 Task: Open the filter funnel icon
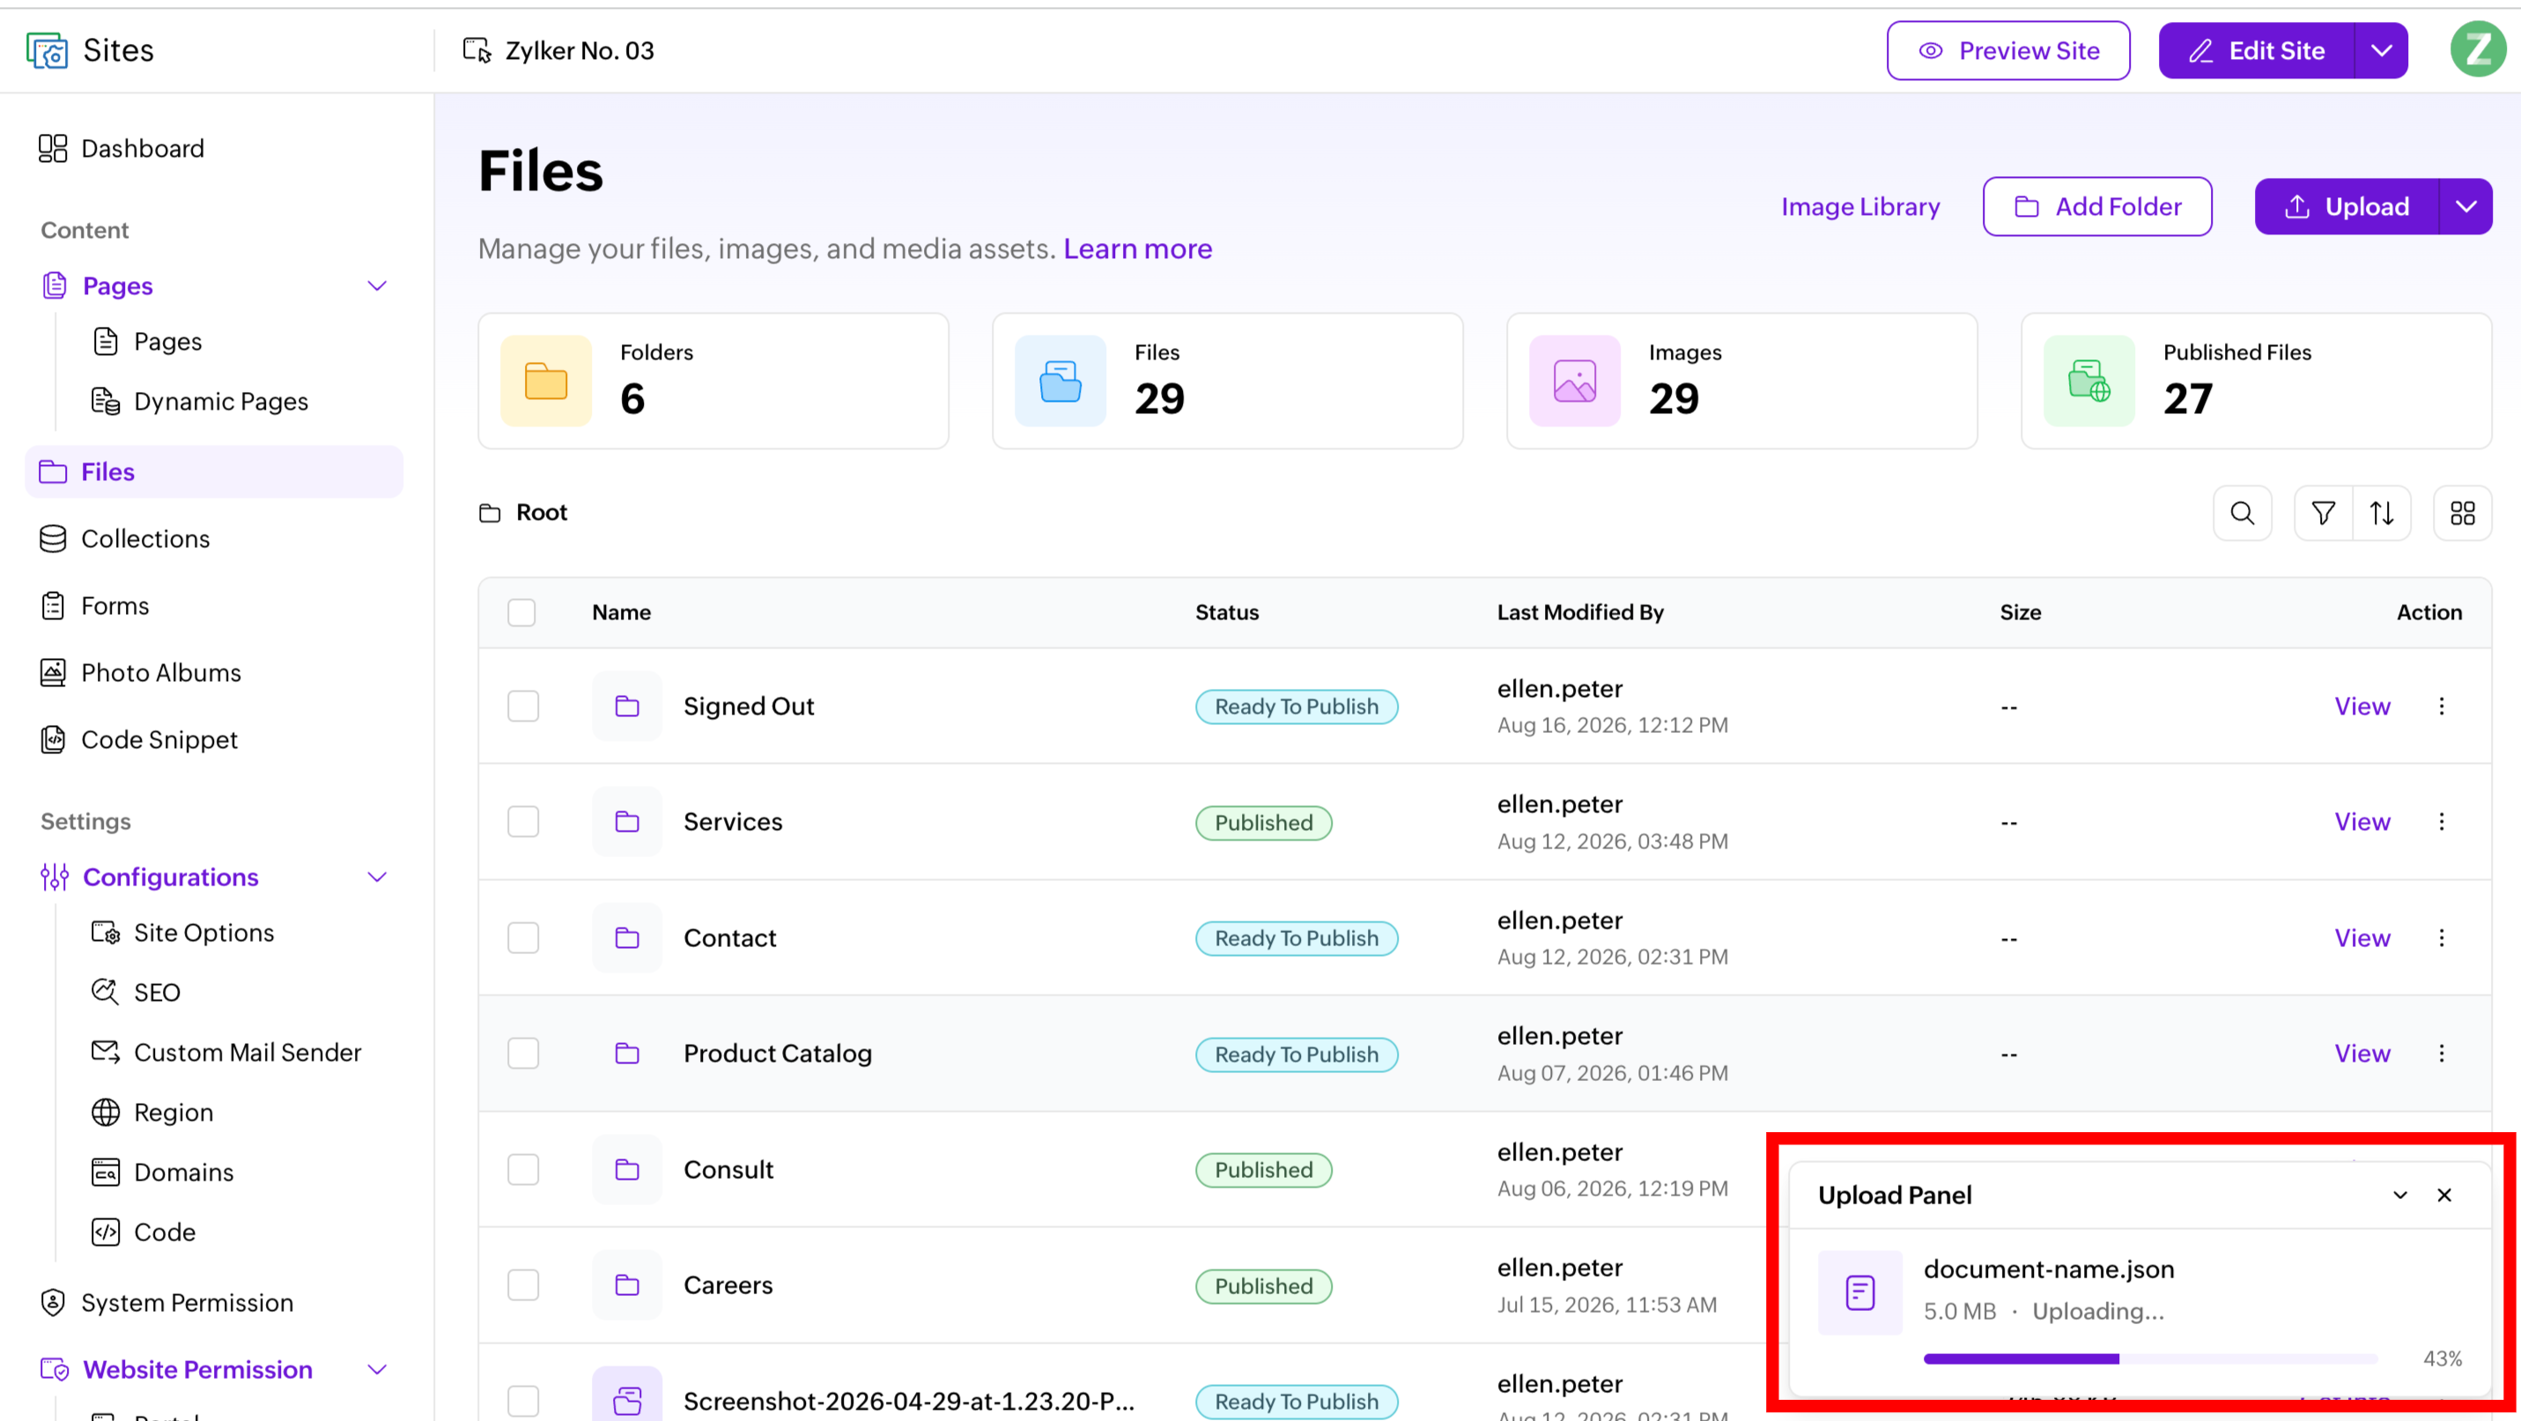(x=2322, y=513)
